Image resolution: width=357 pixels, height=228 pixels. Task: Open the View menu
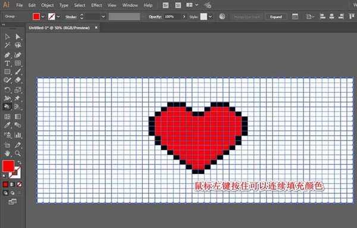point(112,5)
